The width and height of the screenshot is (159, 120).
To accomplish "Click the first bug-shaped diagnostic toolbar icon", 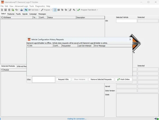I will click(x=62, y=10).
